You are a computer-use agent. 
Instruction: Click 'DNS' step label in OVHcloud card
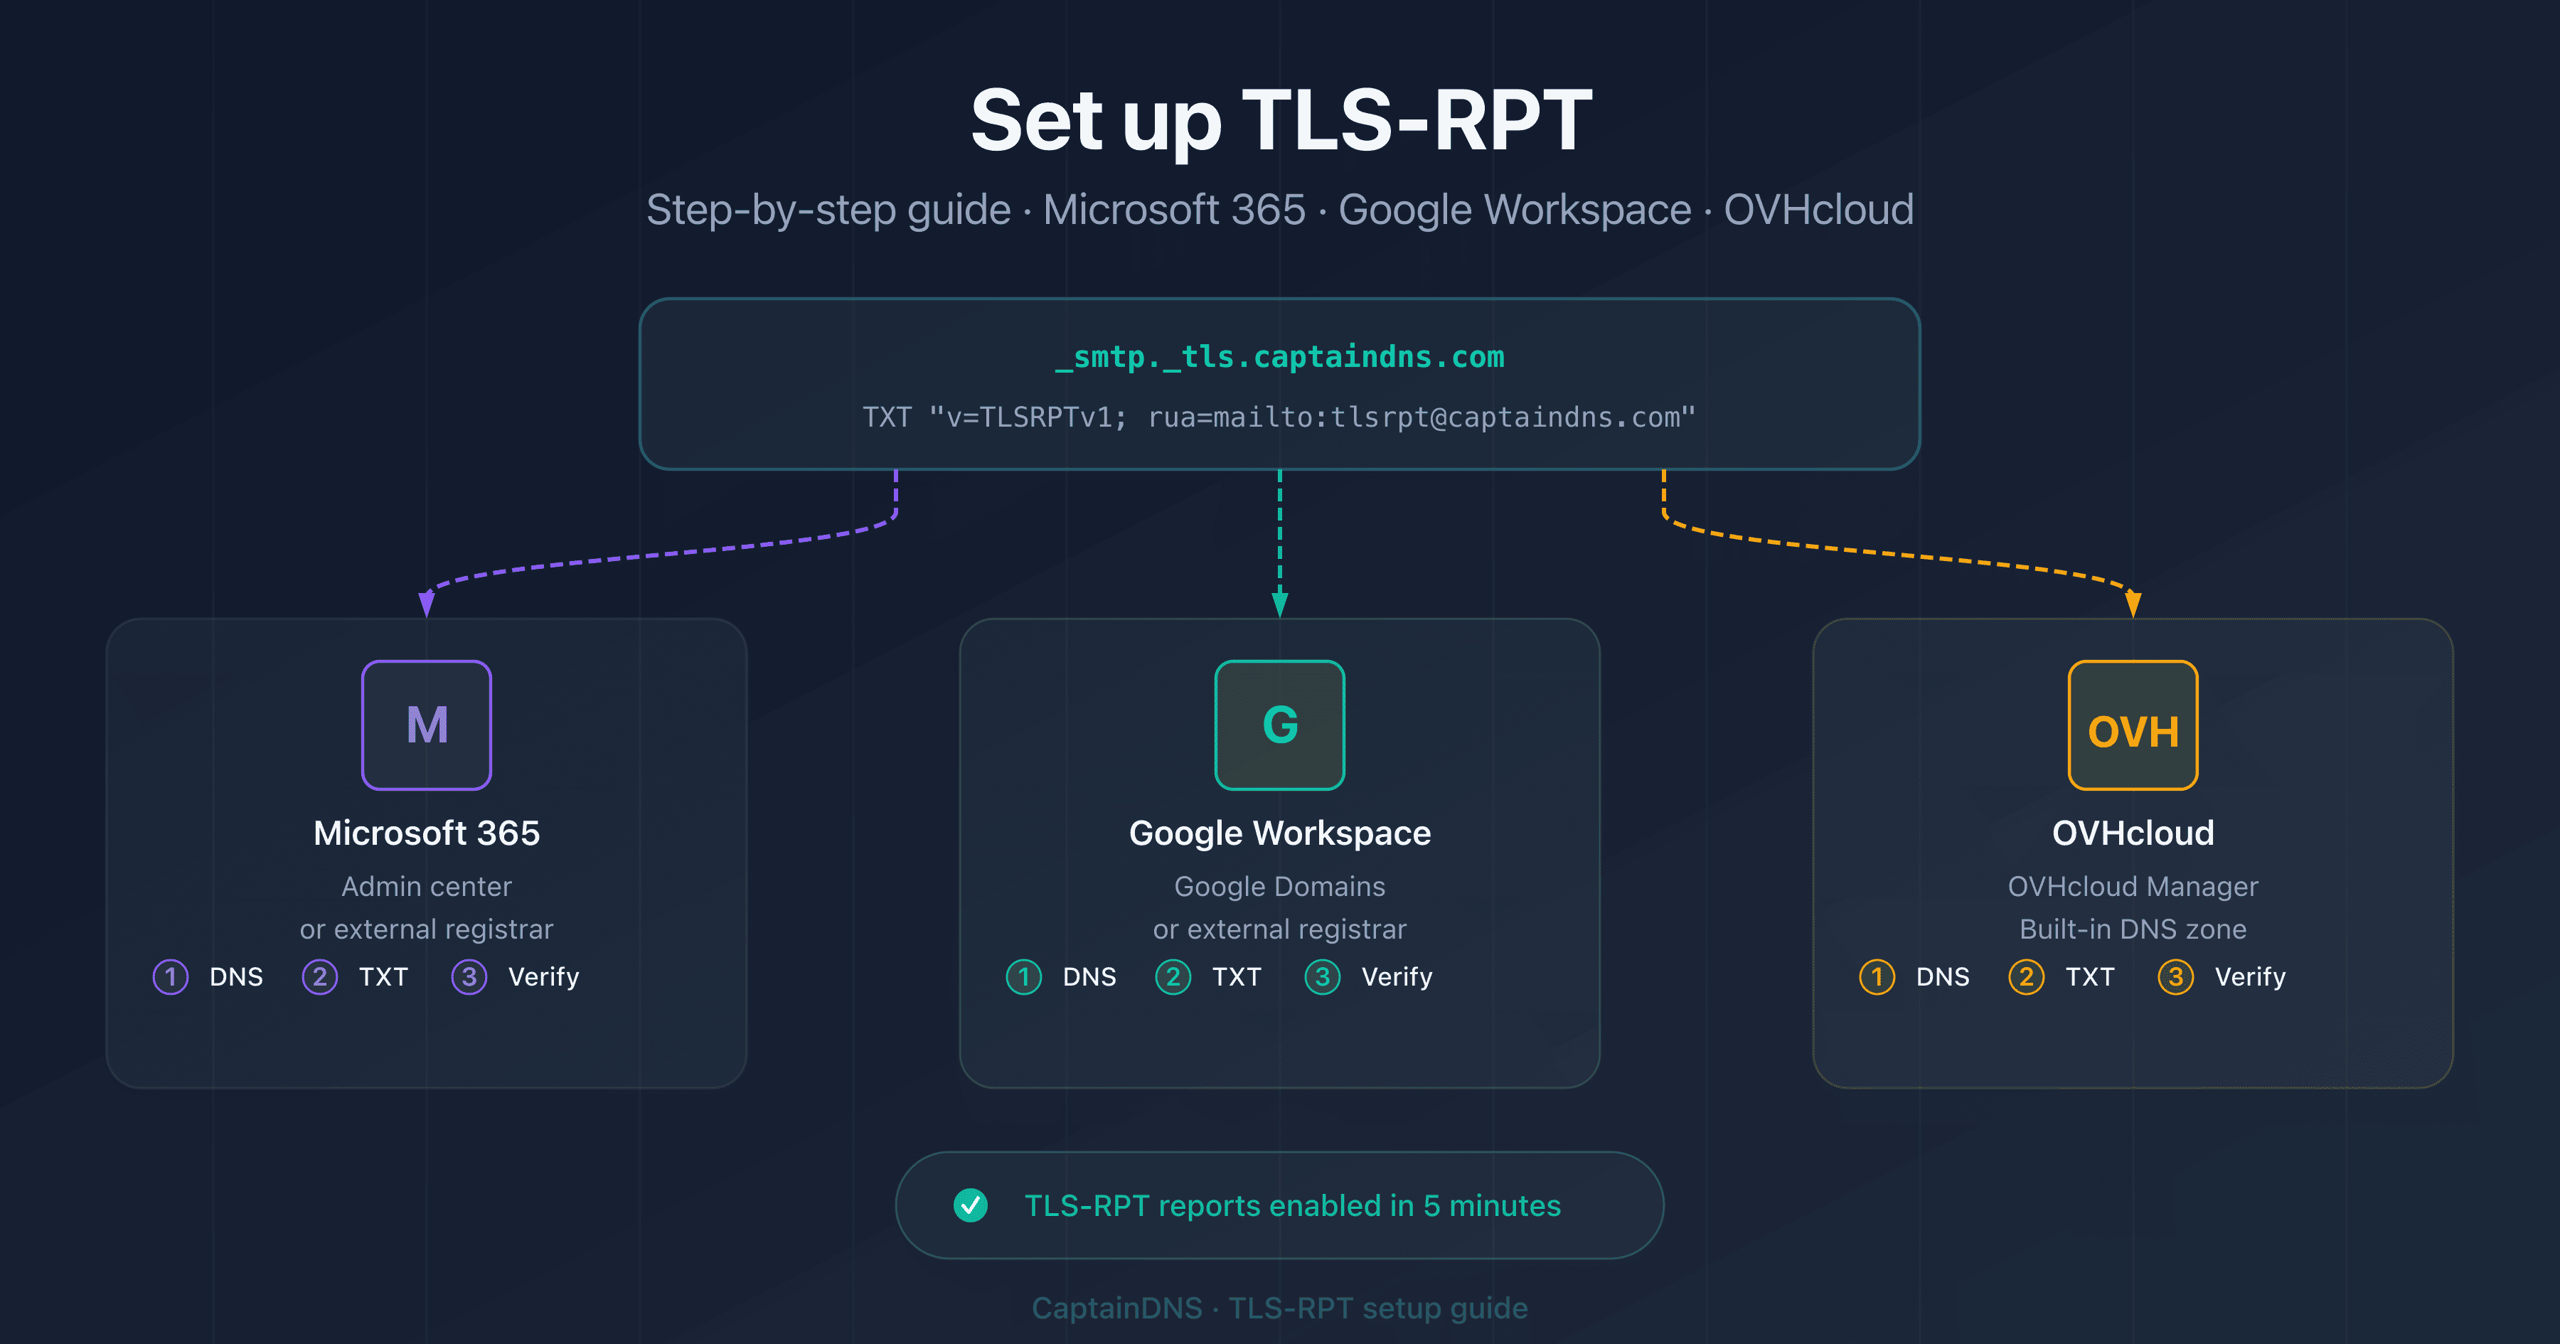click(1943, 976)
